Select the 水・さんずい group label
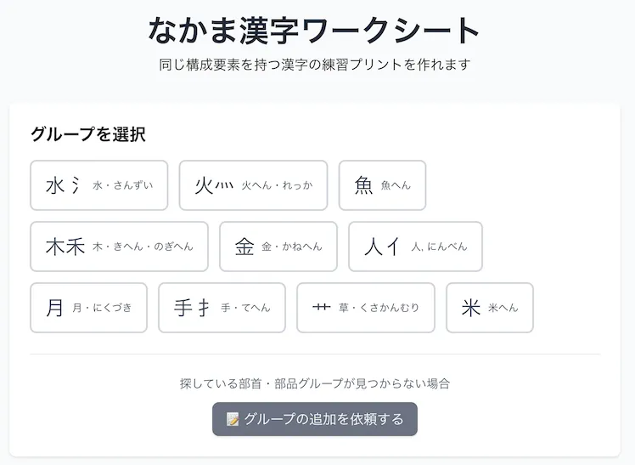The width and height of the screenshot is (635, 465). [x=123, y=185]
